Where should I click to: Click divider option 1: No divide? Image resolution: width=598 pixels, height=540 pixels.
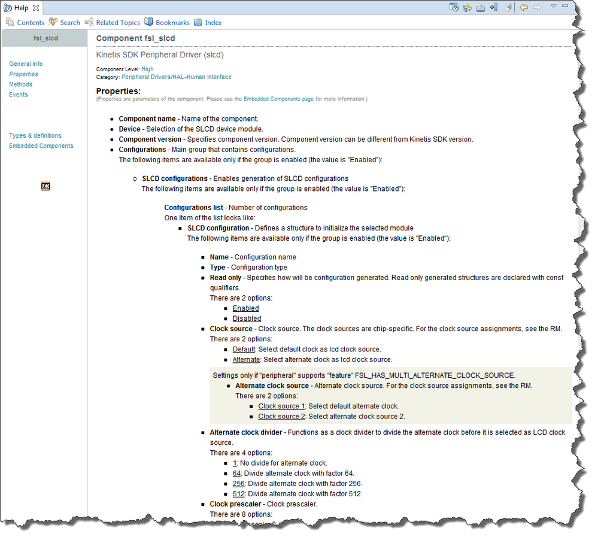click(x=280, y=463)
